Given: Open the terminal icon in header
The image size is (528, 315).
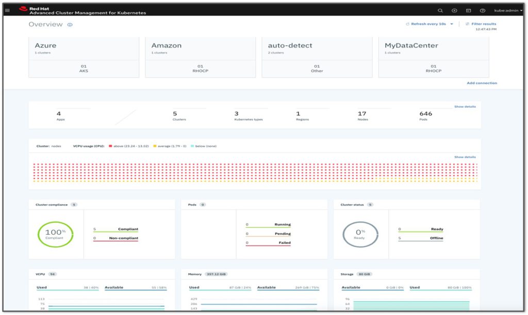Looking at the screenshot, I should 468,10.
